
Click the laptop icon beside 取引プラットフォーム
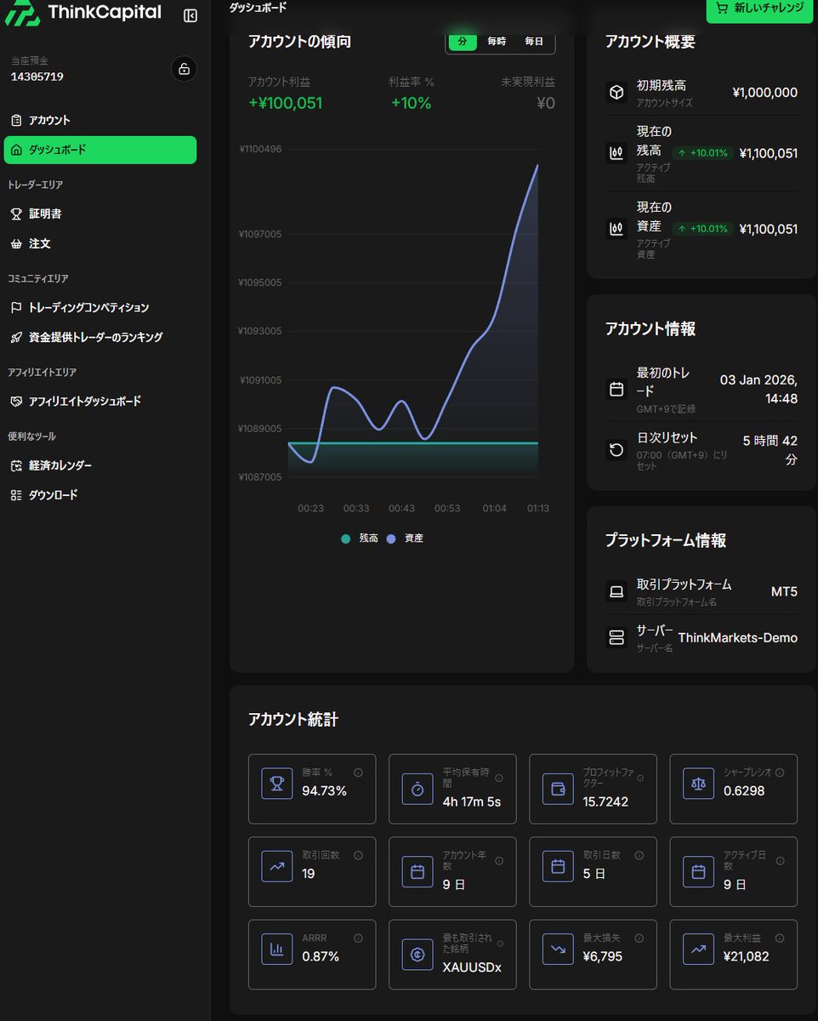pyautogui.click(x=616, y=591)
